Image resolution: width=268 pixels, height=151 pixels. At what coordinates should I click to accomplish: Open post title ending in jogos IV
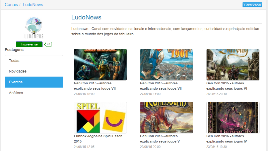coord(226,139)
